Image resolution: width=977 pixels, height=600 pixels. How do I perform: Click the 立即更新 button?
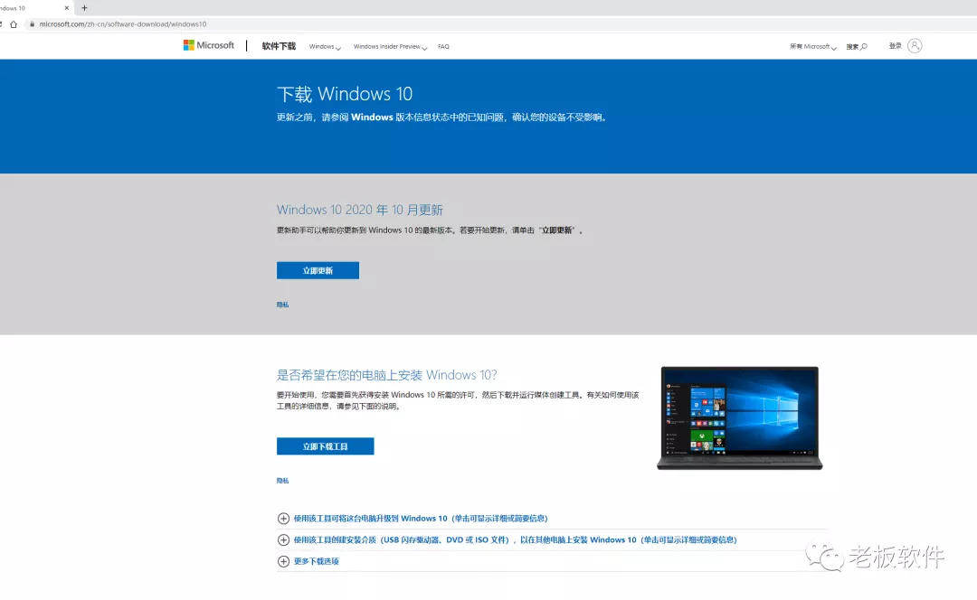click(318, 269)
